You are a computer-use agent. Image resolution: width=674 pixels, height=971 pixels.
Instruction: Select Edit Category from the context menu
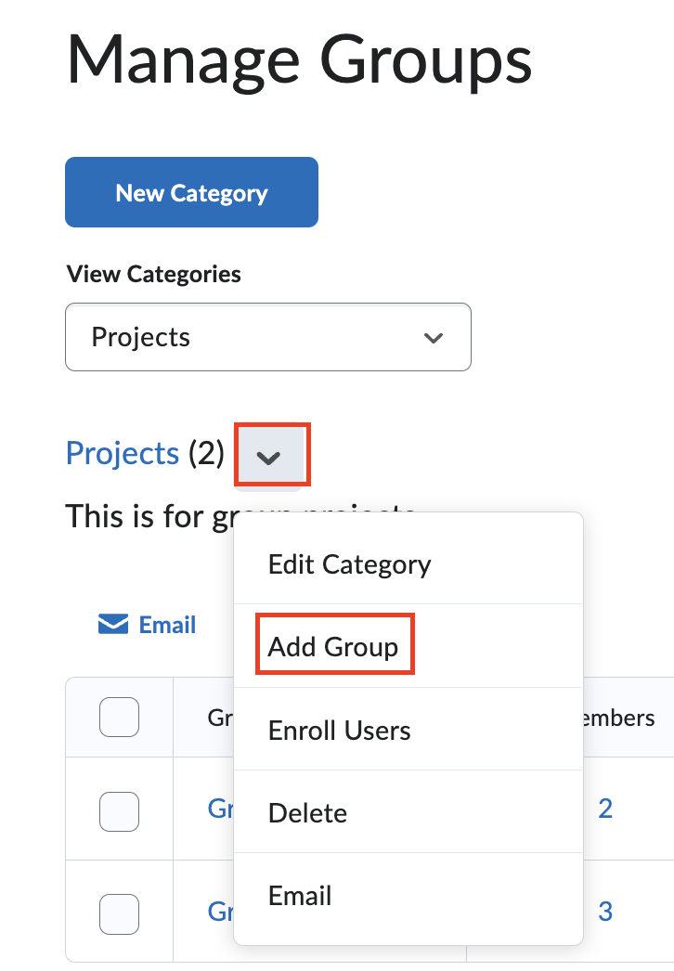tap(348, 563)
